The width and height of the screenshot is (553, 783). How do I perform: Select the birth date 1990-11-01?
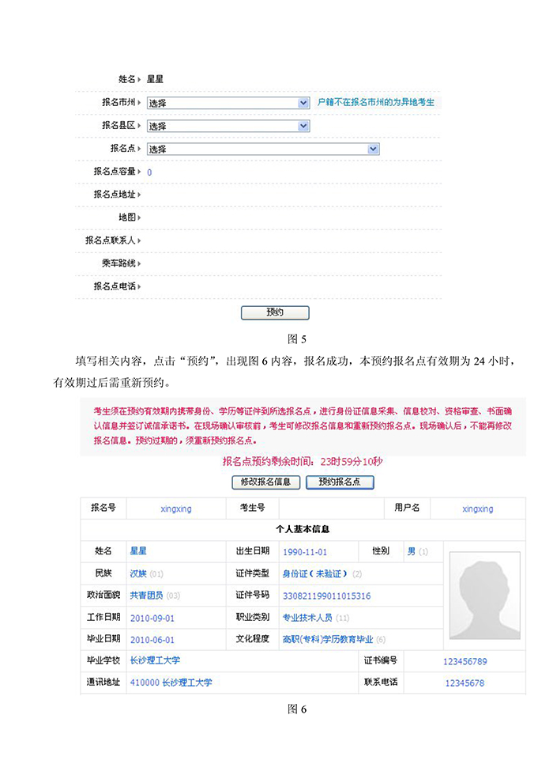coord(304,552)
